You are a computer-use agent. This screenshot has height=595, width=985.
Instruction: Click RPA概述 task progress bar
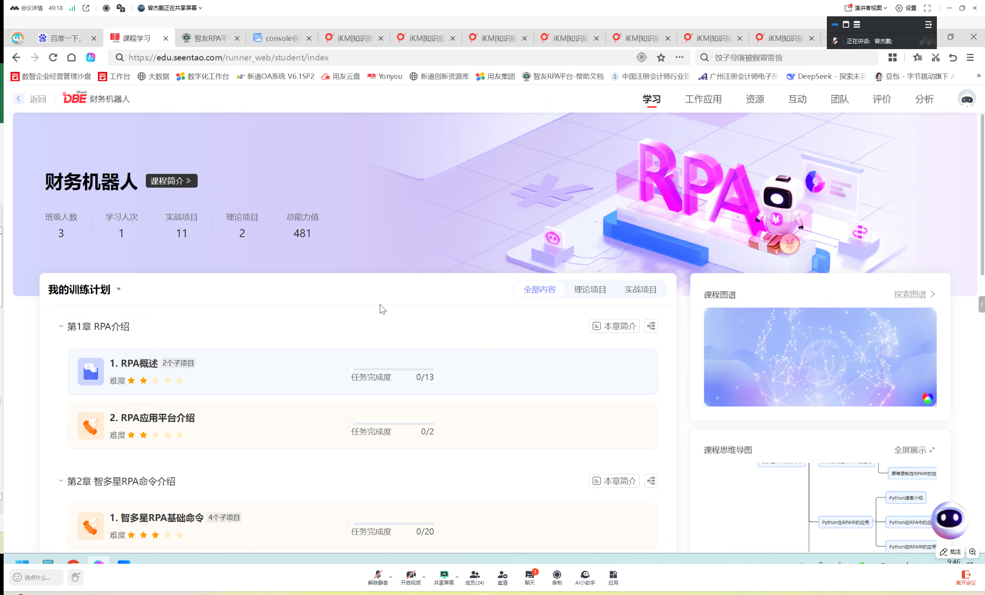click(x=393, y=369)
